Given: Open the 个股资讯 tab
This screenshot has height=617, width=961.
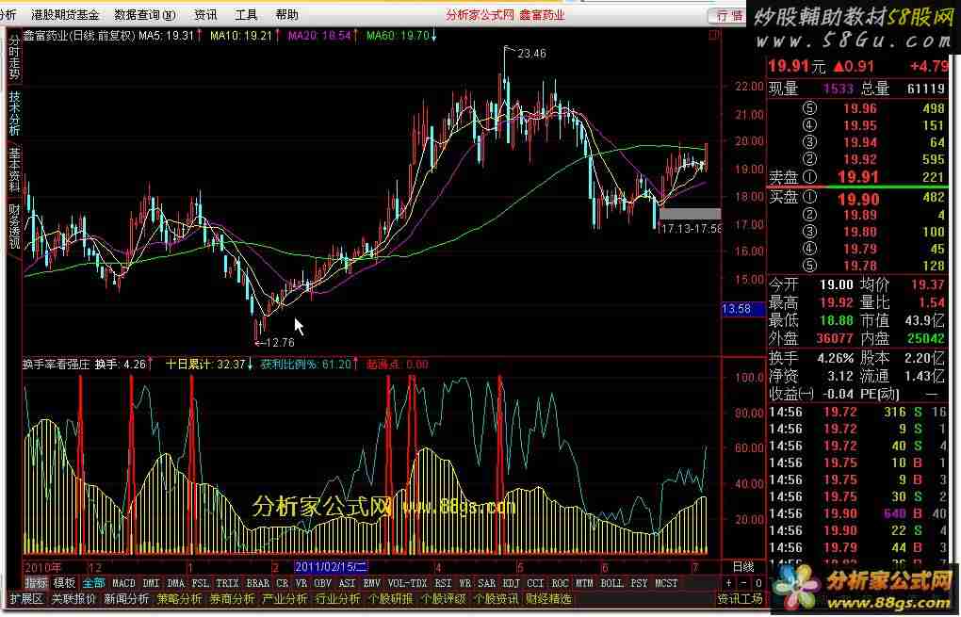Looking at the screenshot, I should (x=496, y=598).
